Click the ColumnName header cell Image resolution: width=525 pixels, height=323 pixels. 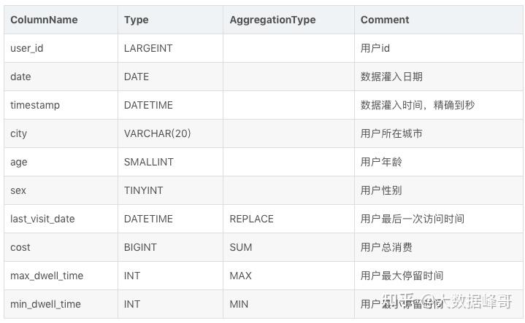pos(44,20)
